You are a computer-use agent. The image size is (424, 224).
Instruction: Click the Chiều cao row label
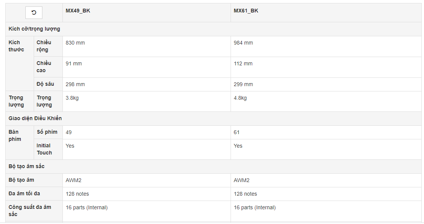(44, 67)
